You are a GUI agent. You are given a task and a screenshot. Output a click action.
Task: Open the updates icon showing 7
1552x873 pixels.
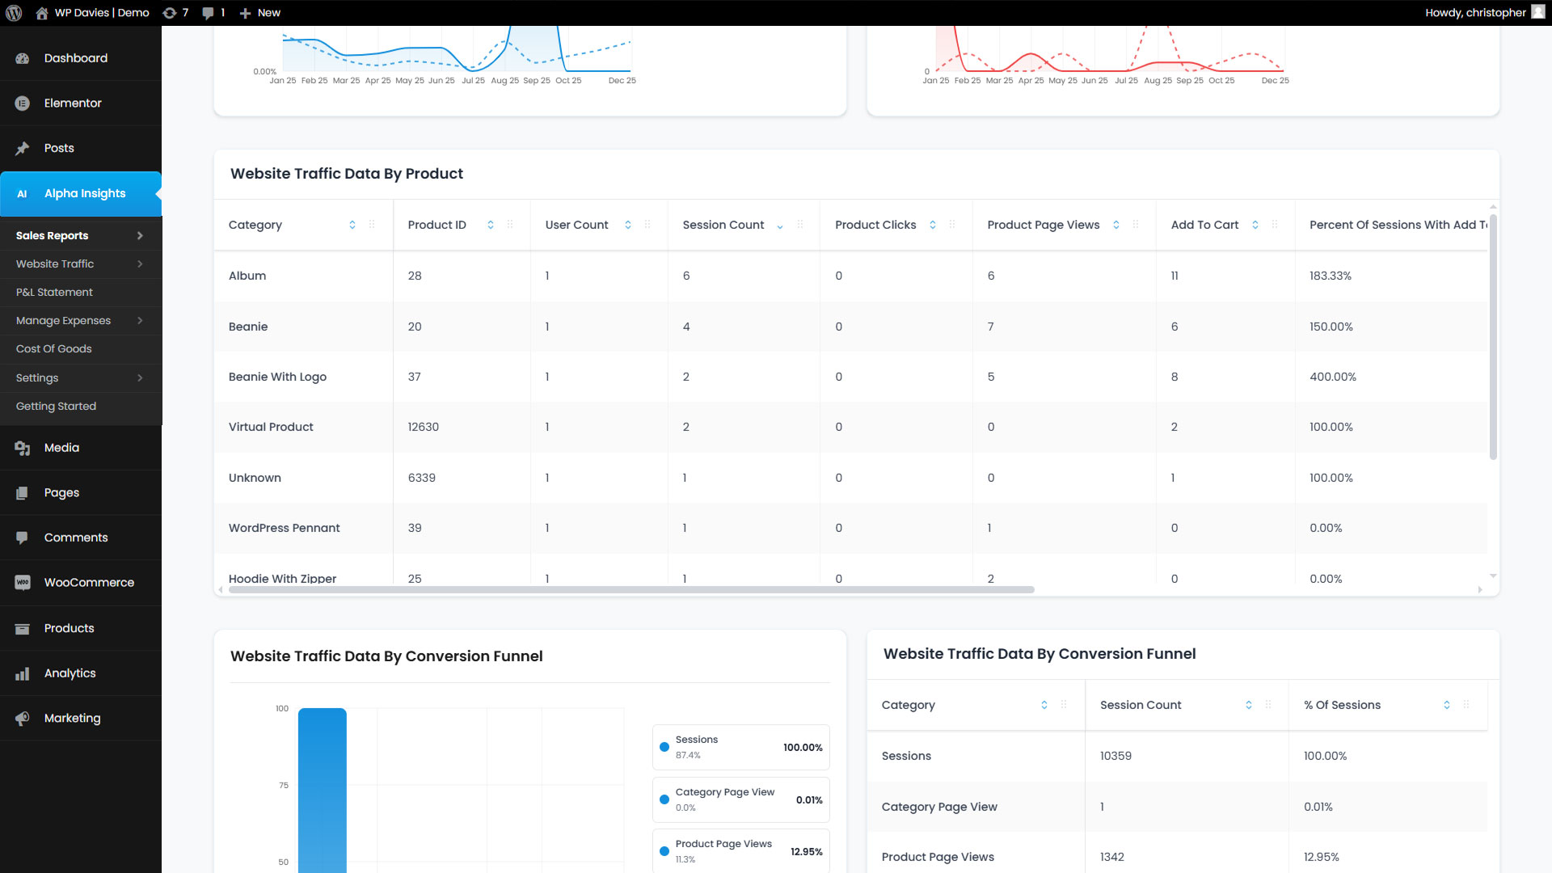pos(169,13)
